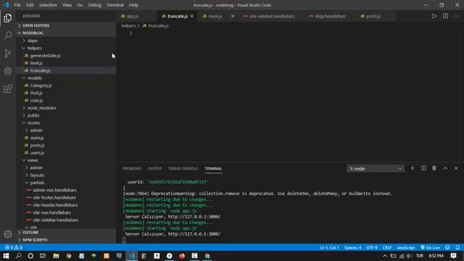Open the Debug view in activity bar
The width and height of the screenshot is (464, 261).
tap(8, 71)
